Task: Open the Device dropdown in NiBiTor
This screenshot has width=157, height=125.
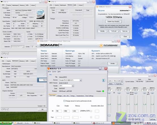Action: click(80, 80)
